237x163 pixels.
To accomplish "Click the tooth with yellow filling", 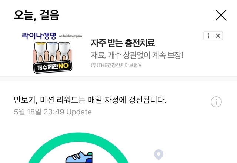I will tap(40, 52).
